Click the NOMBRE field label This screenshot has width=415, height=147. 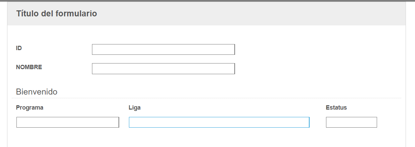tap(29, 67)
